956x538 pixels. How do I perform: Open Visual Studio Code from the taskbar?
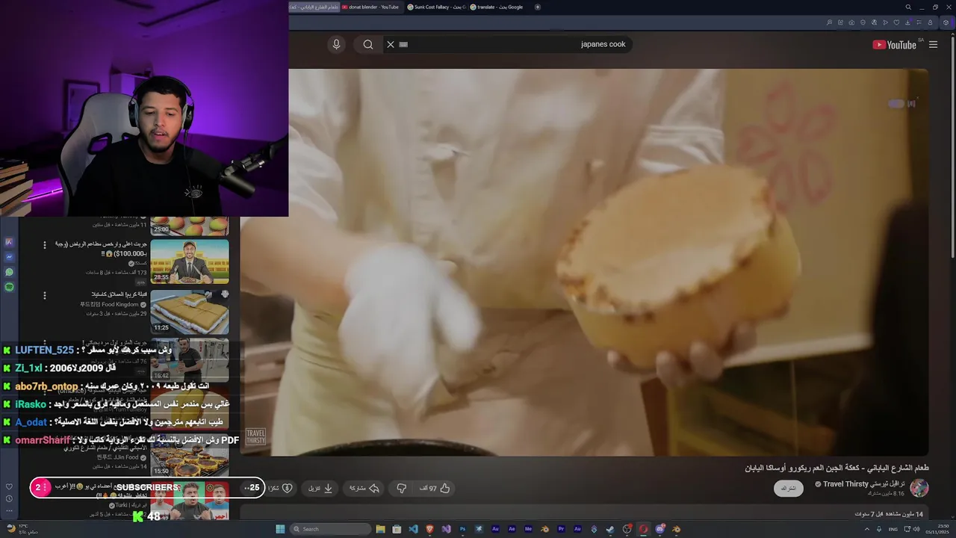[413, 529]
